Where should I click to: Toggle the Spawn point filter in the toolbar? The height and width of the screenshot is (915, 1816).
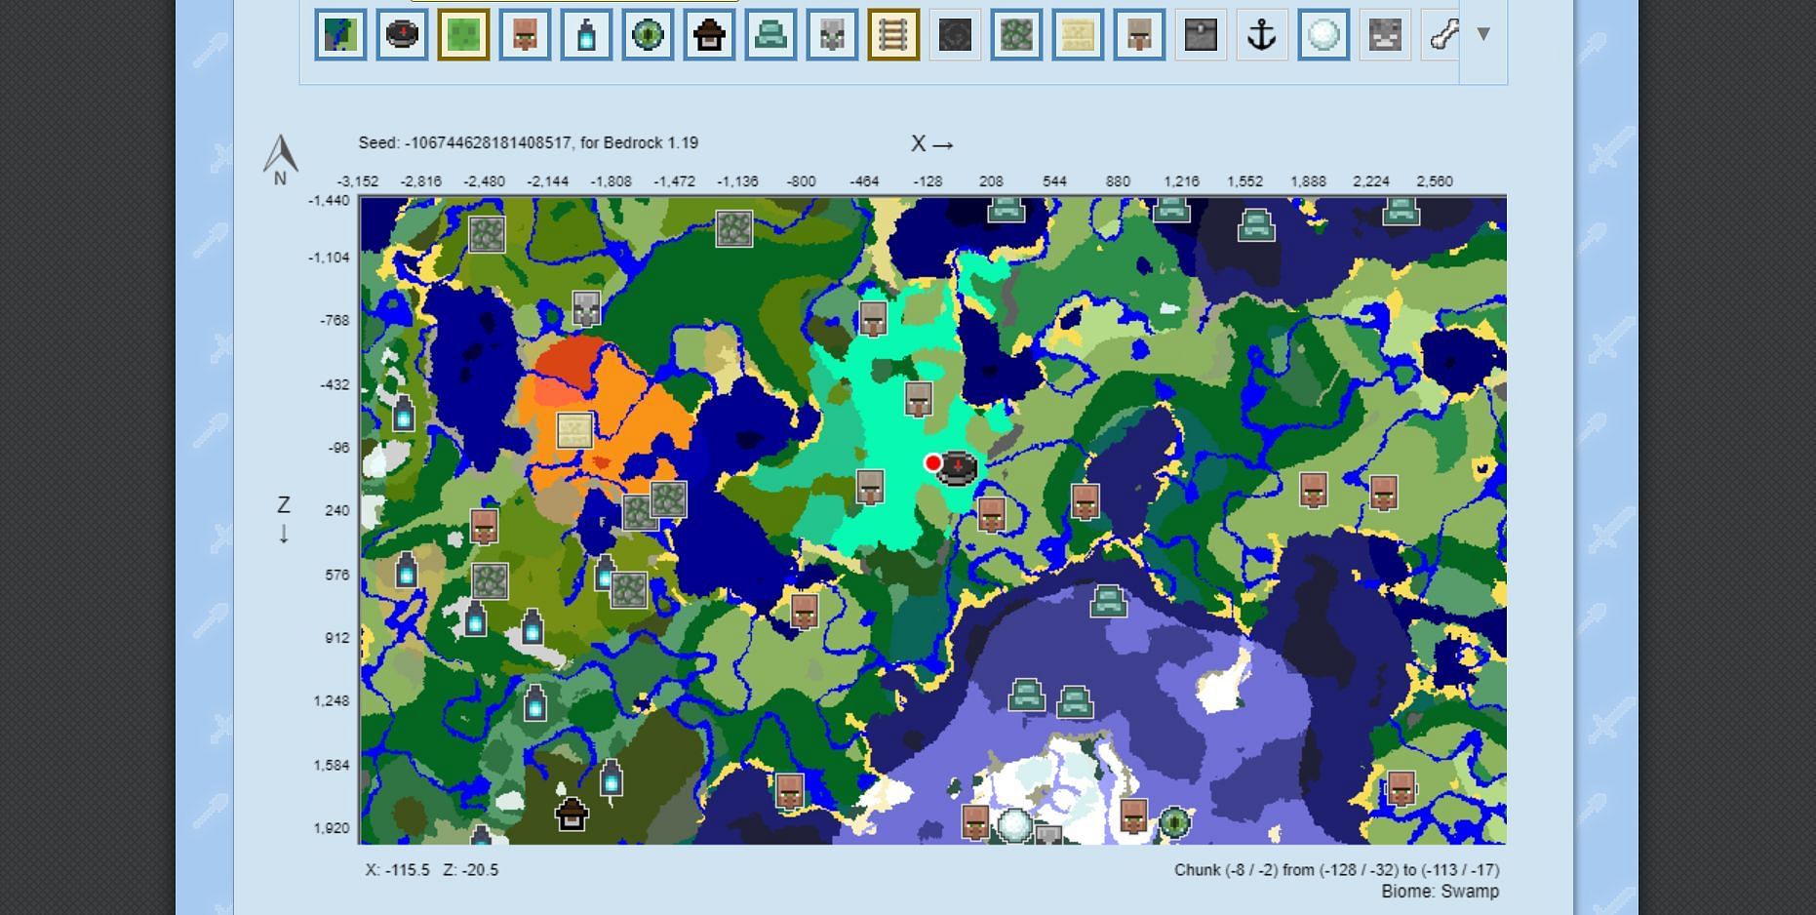(402, 35)
